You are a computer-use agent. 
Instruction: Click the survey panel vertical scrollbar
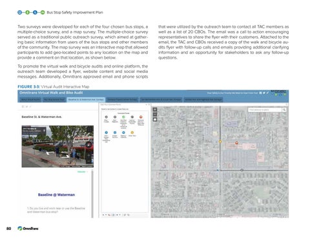(x=92, y=193)
